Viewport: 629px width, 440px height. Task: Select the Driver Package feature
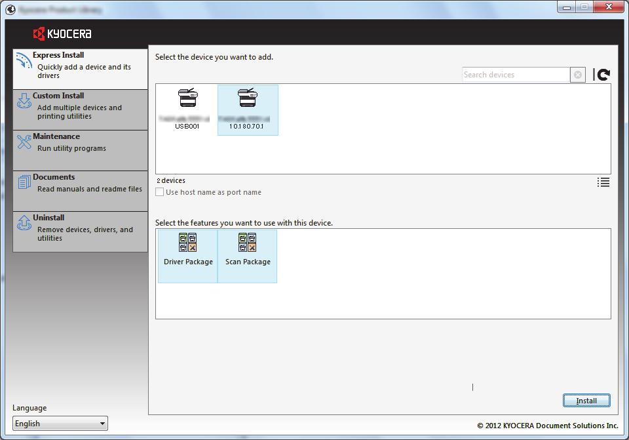(188, 256)
